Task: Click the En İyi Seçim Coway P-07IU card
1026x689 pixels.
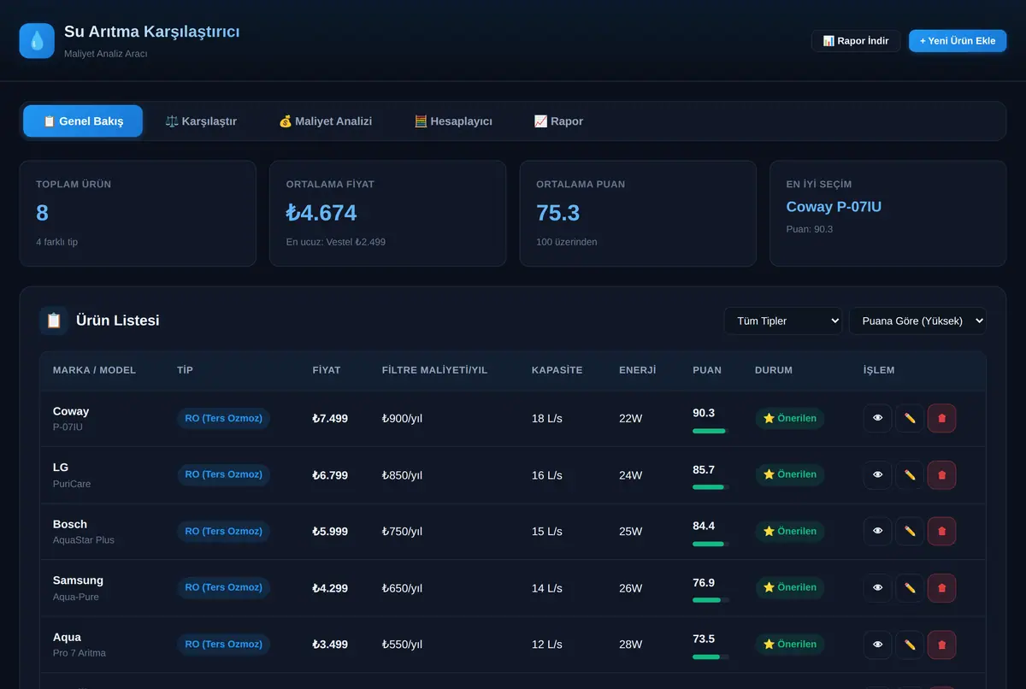Action: [x=887, y=214]
